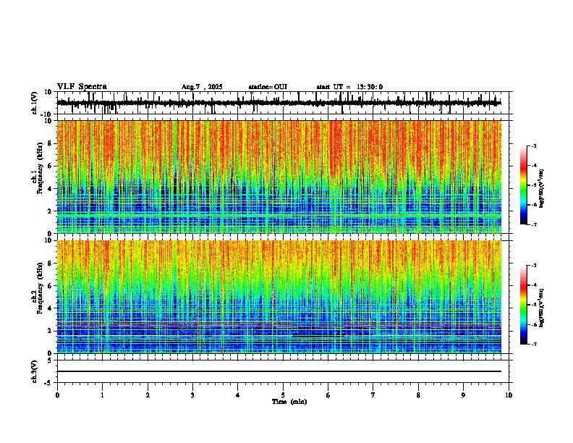This screenshot has height=443, width=573.
Task: Click the ch.1(V) waveform axis label
Action: pos(35,103)
